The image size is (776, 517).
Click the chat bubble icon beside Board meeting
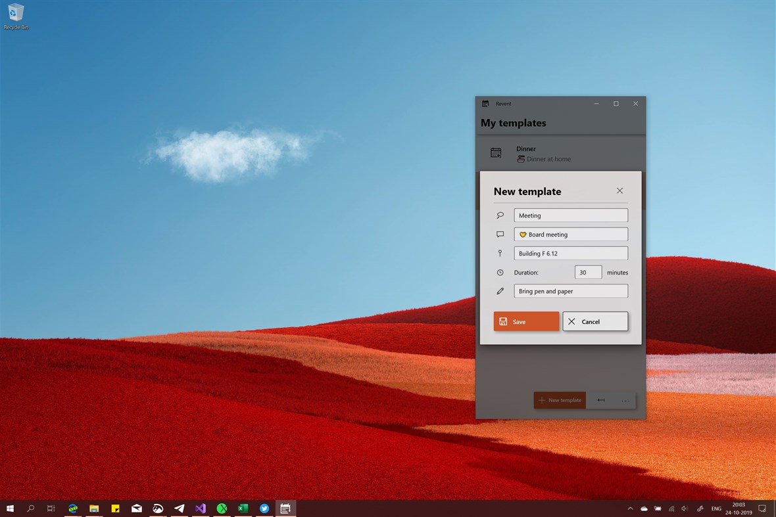(x=500, y=235)
